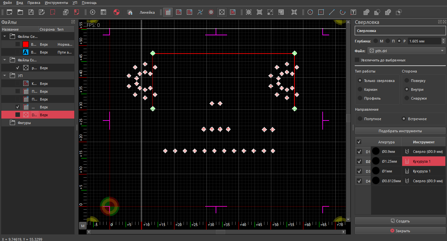Click the 'Линейка' toolbar button
Screen dimensions: 447x241
coord(147,12)
